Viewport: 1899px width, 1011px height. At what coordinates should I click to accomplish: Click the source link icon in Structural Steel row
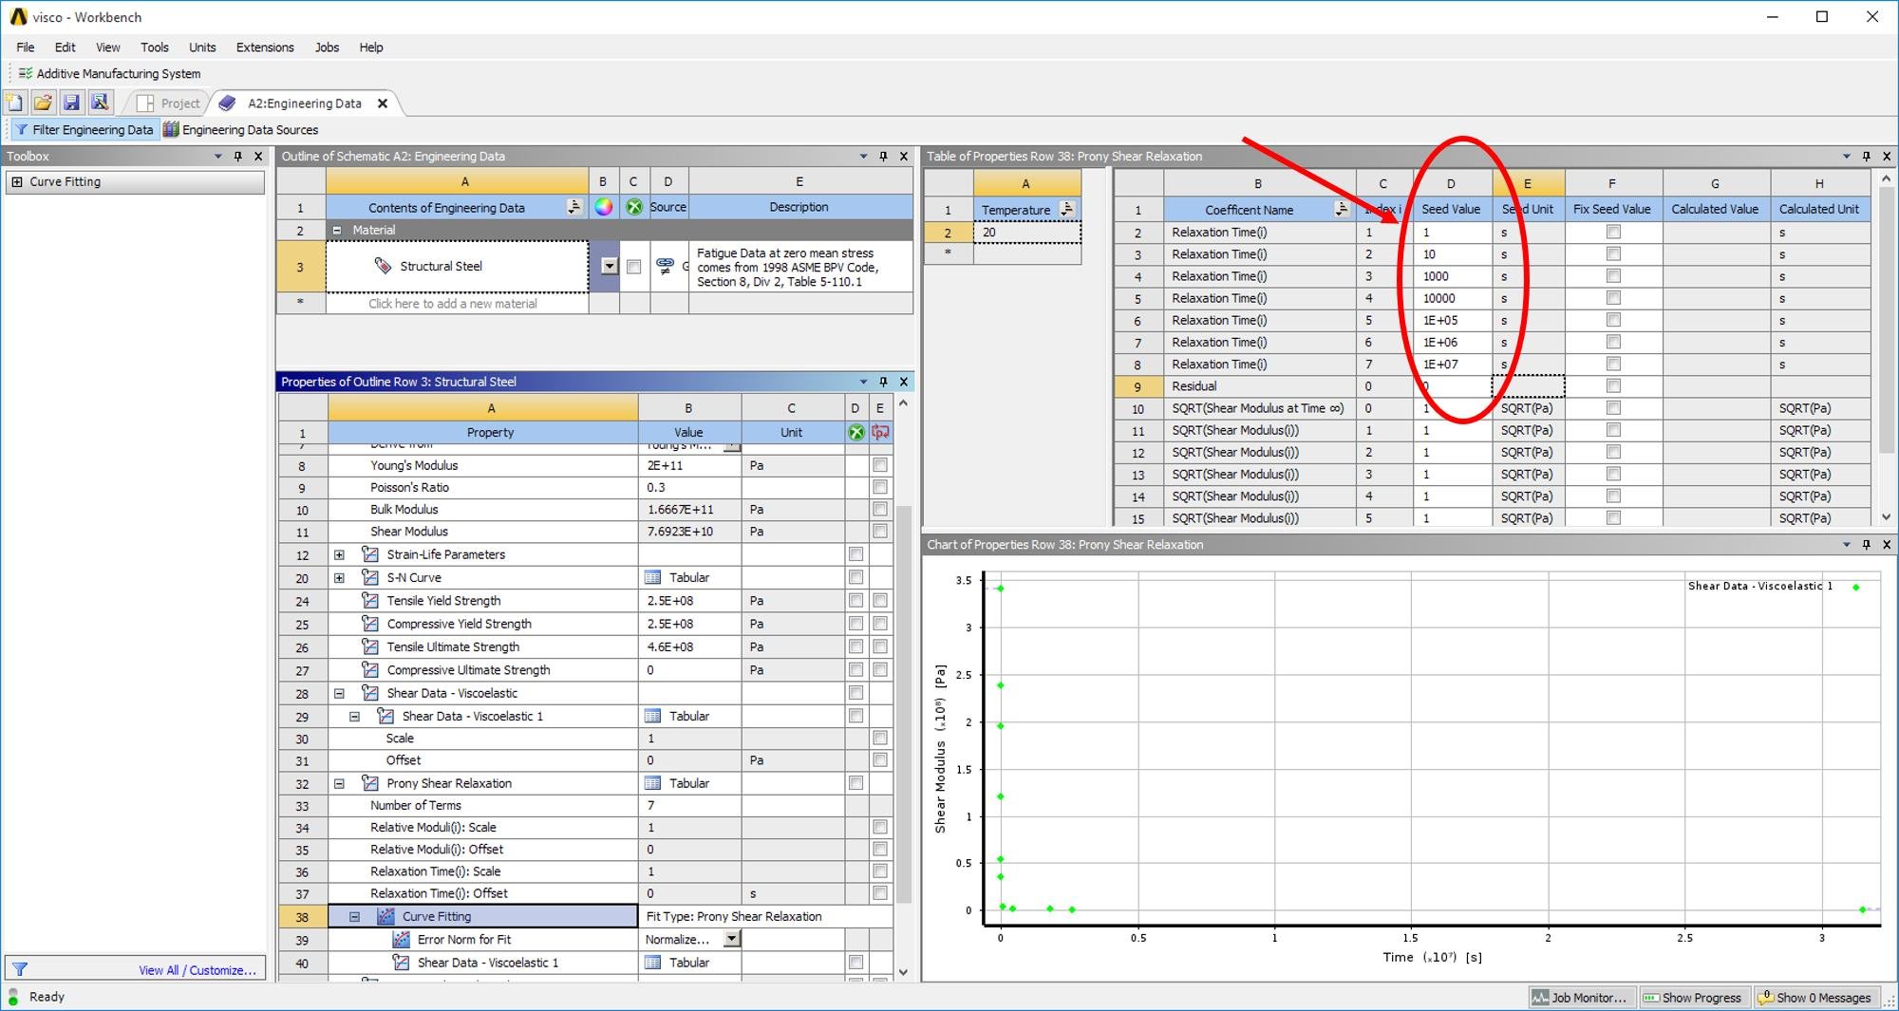click(665, 266)
